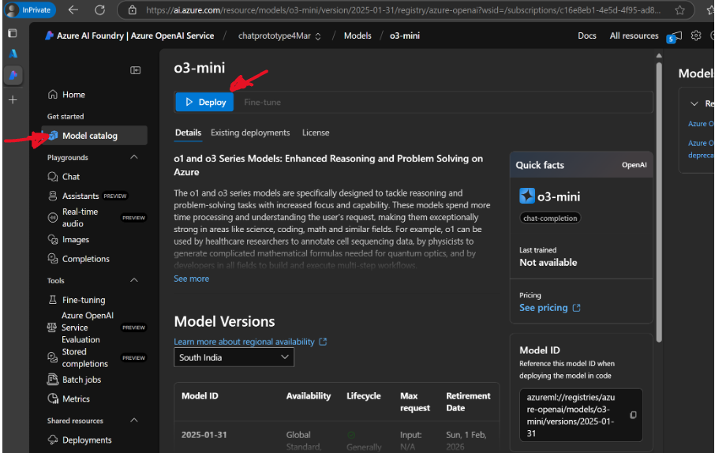This screenshot has width=715, height=453.
Task: Collapse the Playgrounds section
Action: (x=134, y=157)
